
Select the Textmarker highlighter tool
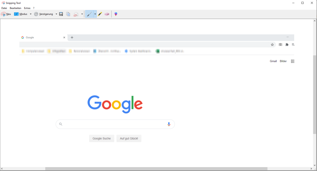pos(100,14)
